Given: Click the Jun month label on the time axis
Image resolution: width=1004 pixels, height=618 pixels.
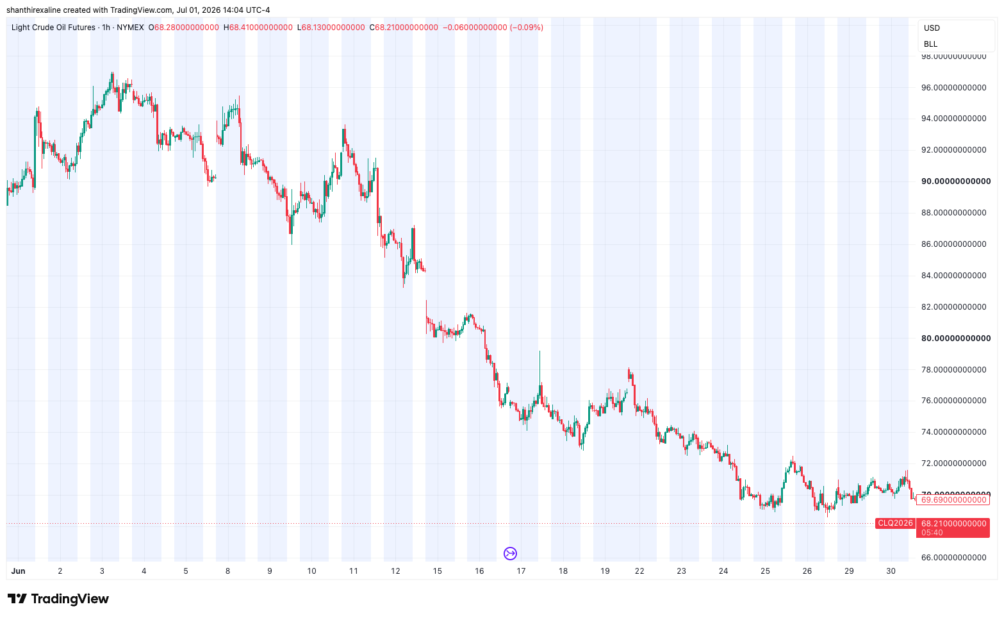Looking at the screenshot, I should (18, 571).
